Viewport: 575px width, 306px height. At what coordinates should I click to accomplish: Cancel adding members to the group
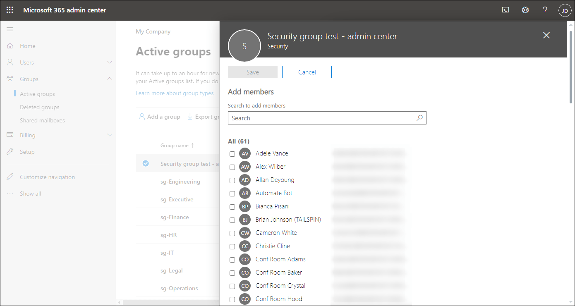click(x=307, y=72)
